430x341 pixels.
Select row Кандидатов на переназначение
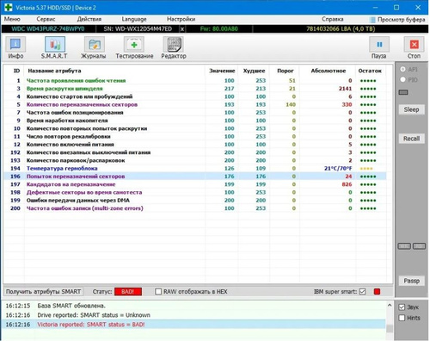(x=195, y=184)
